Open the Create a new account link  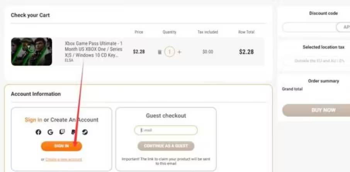click(x=64, y=160)
